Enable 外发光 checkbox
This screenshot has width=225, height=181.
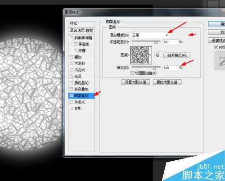72,102
